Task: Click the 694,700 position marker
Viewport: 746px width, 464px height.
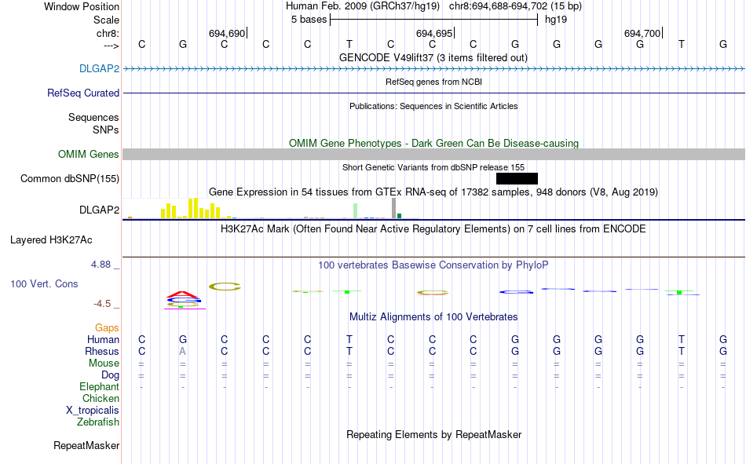Action: click(643, 33)
